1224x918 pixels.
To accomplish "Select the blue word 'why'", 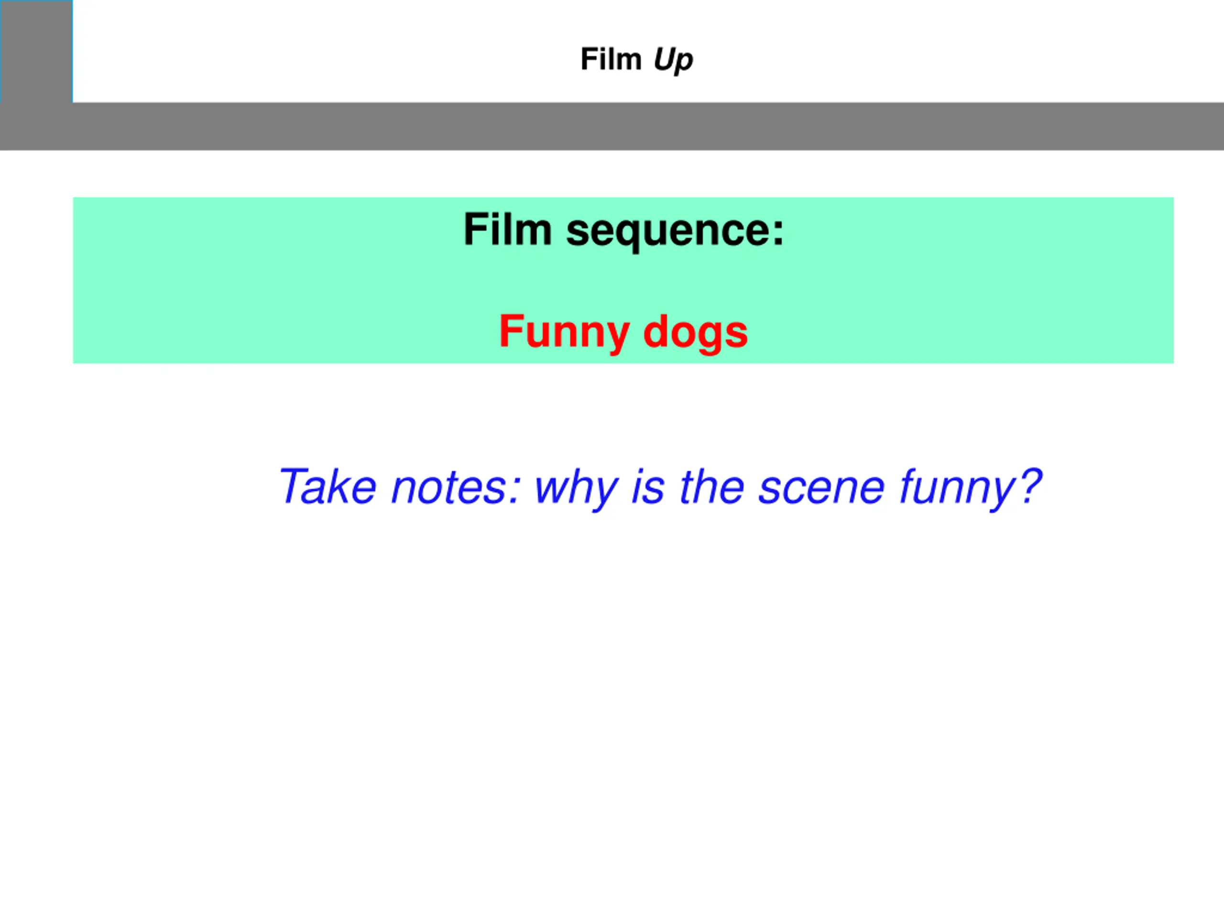I will pyautogui.click(x=577, y=489).
